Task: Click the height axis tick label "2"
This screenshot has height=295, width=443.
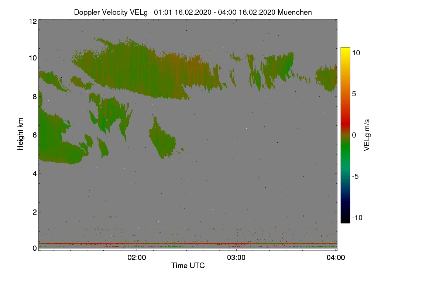Action: click(x=34, y=212)
